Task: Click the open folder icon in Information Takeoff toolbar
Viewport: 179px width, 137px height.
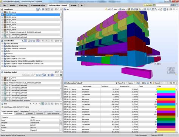Action: click(x=139, y=83)
